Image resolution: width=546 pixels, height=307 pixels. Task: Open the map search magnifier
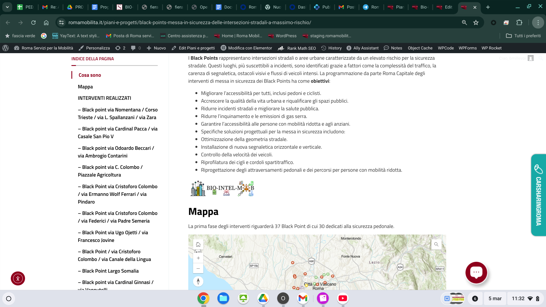[x=436, y=244]
